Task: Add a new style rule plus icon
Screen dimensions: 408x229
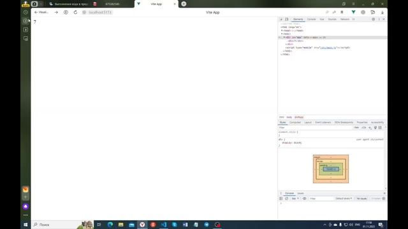Action: click(x=370, y=127)
